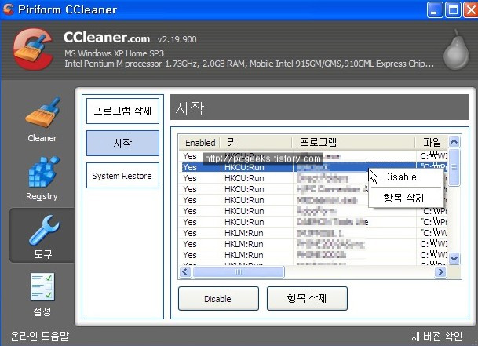478x346 pixels.
Task: Minimize the CCleaner window
Action: (434, 9)
